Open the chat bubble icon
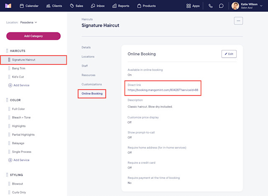This screenshot has width=268, height=196. 221,6
